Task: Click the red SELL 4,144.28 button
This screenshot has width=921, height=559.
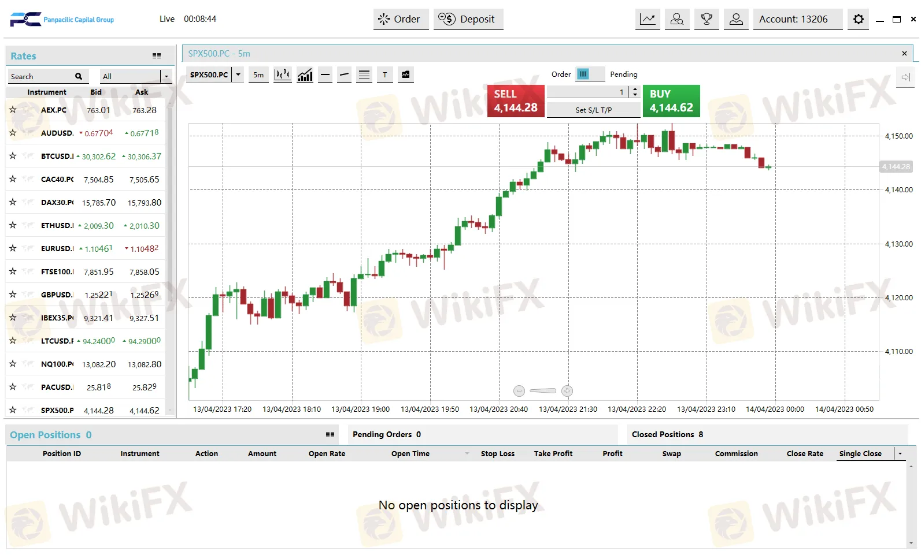Action: coord(515,101)
